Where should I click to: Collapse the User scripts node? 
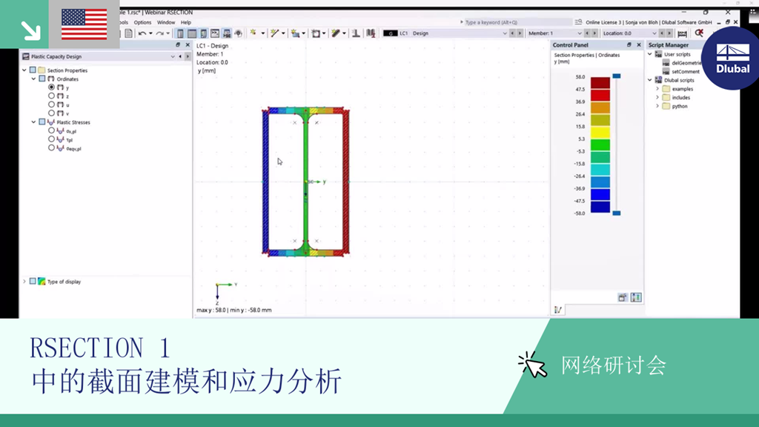pos(649,54)
